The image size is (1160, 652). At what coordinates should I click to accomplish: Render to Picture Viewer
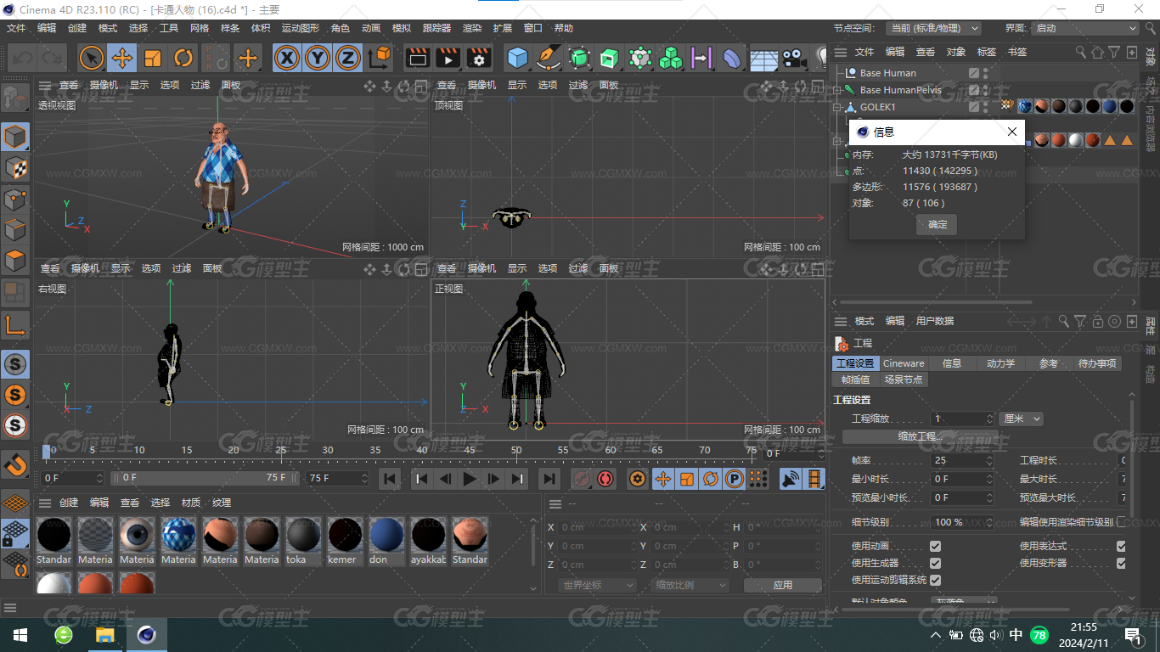click(x=448, y=58)
